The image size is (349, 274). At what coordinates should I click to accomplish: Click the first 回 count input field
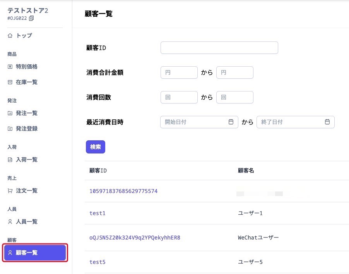coord(179,97)
